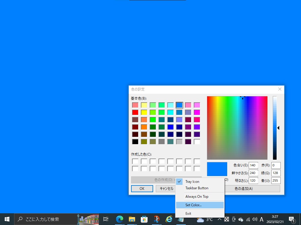
Task: Pick the bright orange swatch in fourth row
Action: coord(144,127)
